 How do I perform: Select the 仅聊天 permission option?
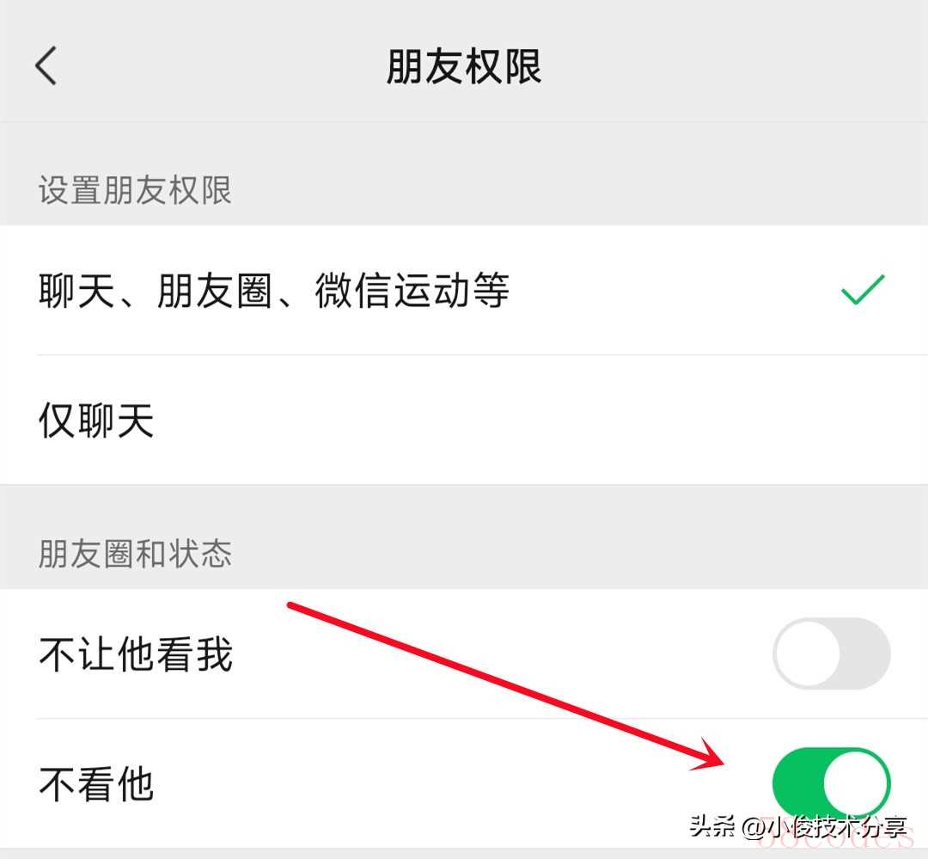coord(464,420)
